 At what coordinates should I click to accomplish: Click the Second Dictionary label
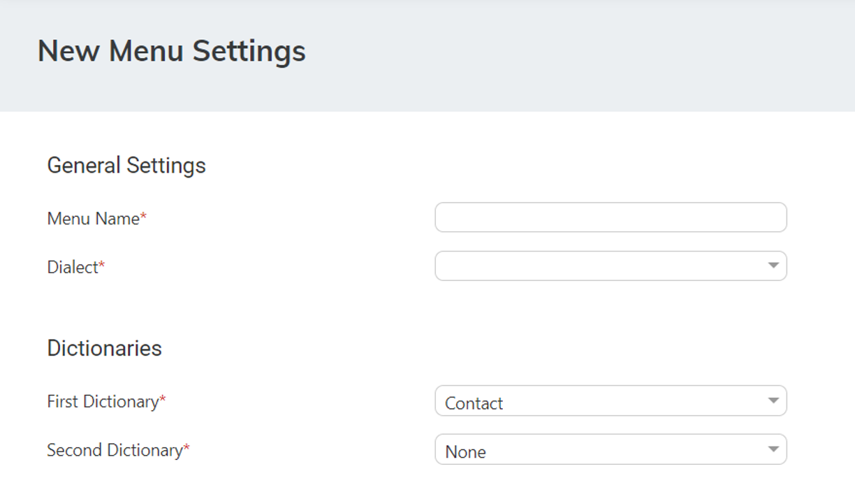[115, 450]
